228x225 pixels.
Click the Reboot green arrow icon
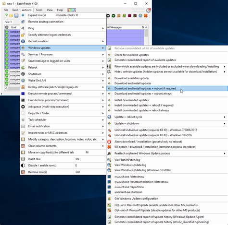(23, 68)
